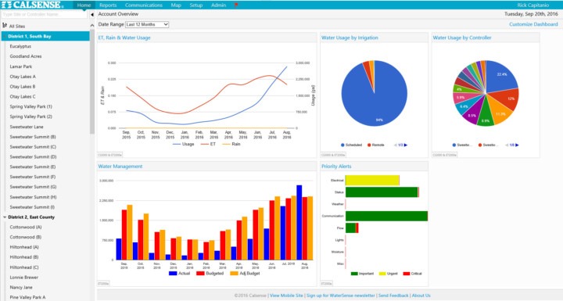
Task: Toggle Budgeted series in Water Management legend
Action: point(210,274)
